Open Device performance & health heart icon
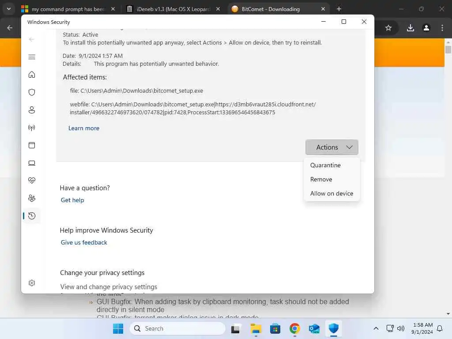The height and width of the screenshot is (339, 452). 32,181
